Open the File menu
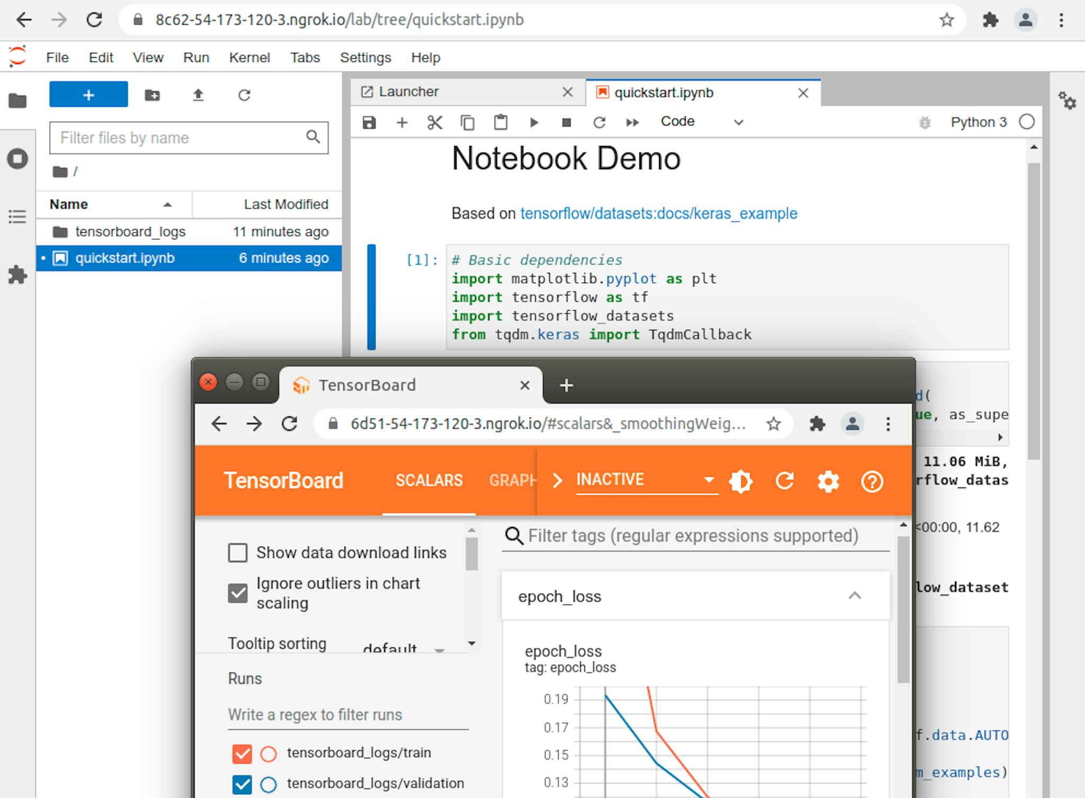The height and width of the screenshot is (798, 1085). point(57,57)
